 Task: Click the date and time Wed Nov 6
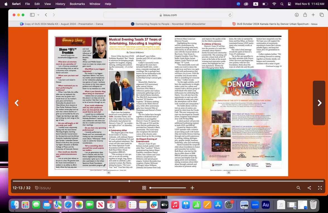pyautogui.click(x=309, y=4)
